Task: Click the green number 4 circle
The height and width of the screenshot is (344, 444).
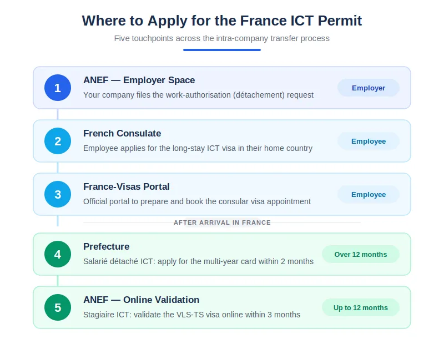Action: click(x=58, y=254)
